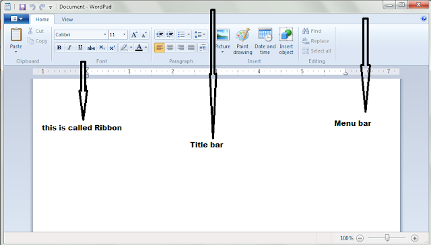Switch to the Home tab
The width and height of the screenshot is (431, 245).
tap(42, 20)
